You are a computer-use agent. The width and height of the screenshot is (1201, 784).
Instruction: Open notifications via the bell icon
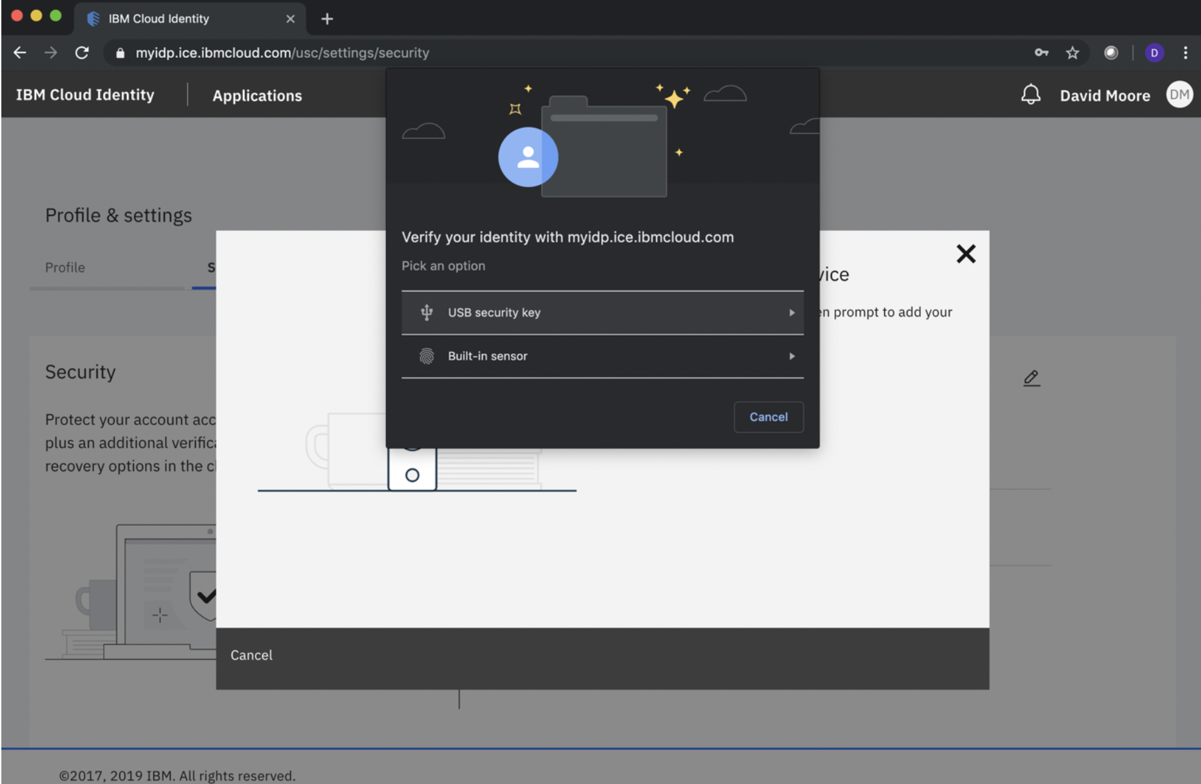[1031, 95]
